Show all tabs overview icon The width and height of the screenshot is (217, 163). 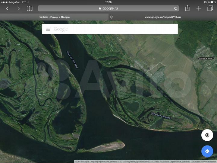(x=210, y=8)
